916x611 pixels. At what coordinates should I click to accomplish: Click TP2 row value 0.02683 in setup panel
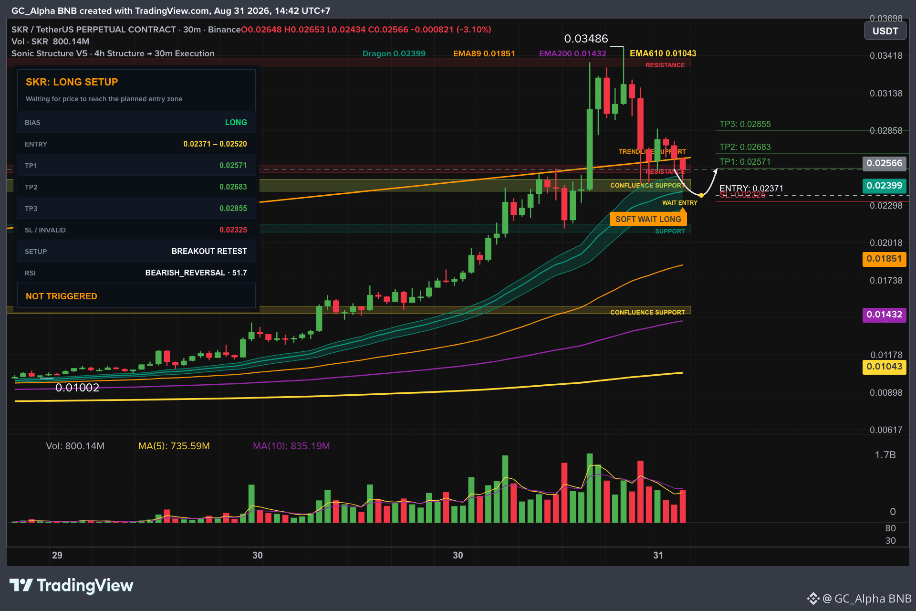coord(233,187)
